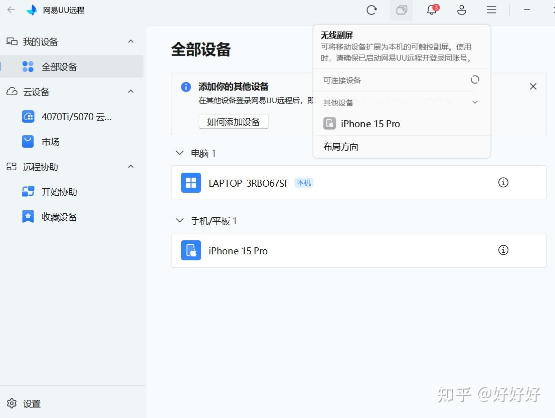Show info for LAPTOP-3RBO67SF
Viewport: 555px width, 418px height.
503,182
